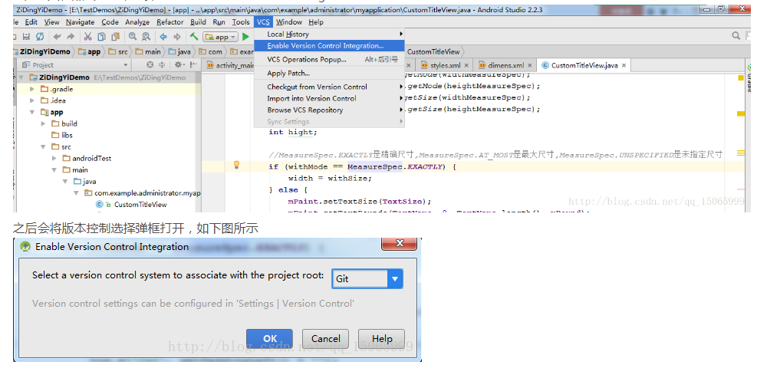Click the Replace toolbar icon
This screenshot has height=365, width=757.
[146, 37]
